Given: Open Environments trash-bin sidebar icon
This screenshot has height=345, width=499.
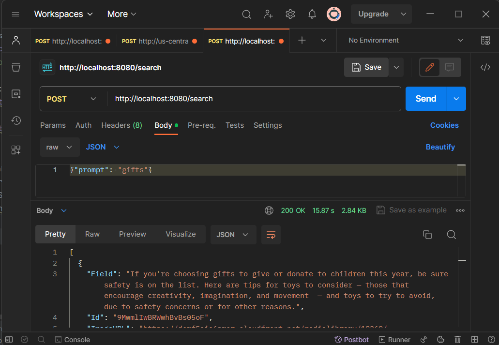Looking at the screenshot, I should click(16, 67).
